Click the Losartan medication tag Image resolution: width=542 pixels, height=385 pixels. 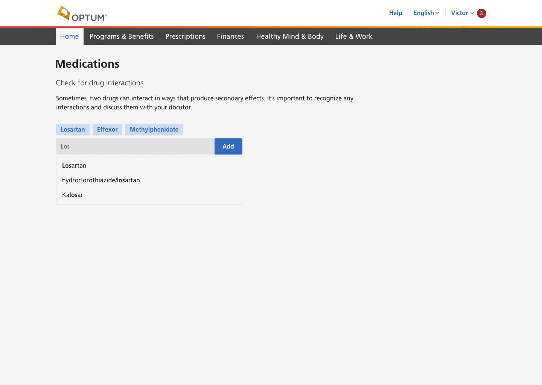(x=73, y=129)
